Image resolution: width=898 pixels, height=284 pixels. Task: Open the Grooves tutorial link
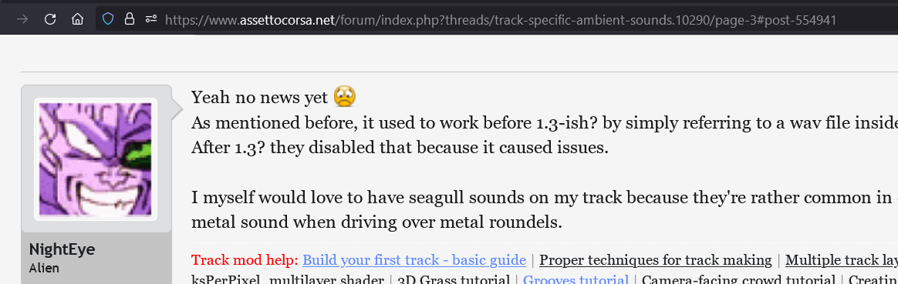point(576,279)
